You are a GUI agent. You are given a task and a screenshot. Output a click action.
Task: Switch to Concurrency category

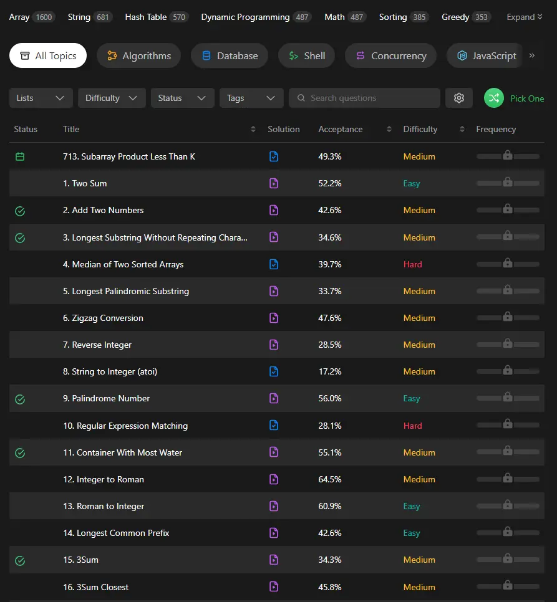[390, 55]
